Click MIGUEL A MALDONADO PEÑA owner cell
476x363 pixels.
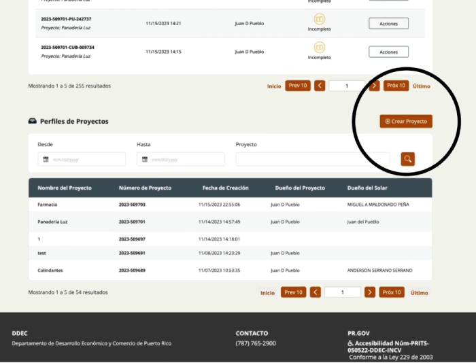378,205
